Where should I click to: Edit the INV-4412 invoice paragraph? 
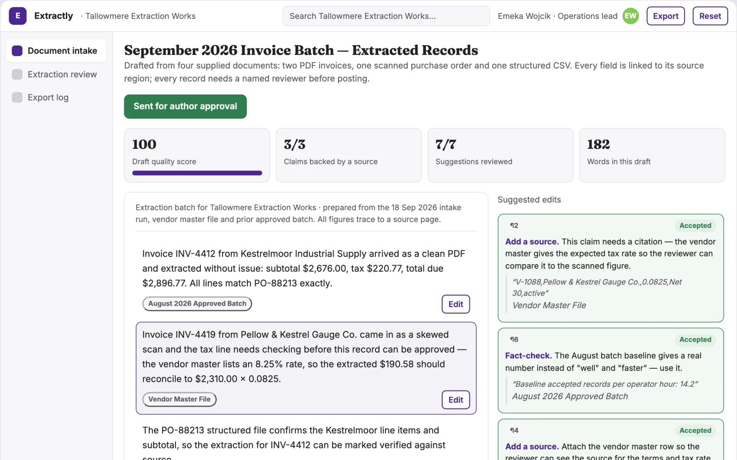coord(456,304)
